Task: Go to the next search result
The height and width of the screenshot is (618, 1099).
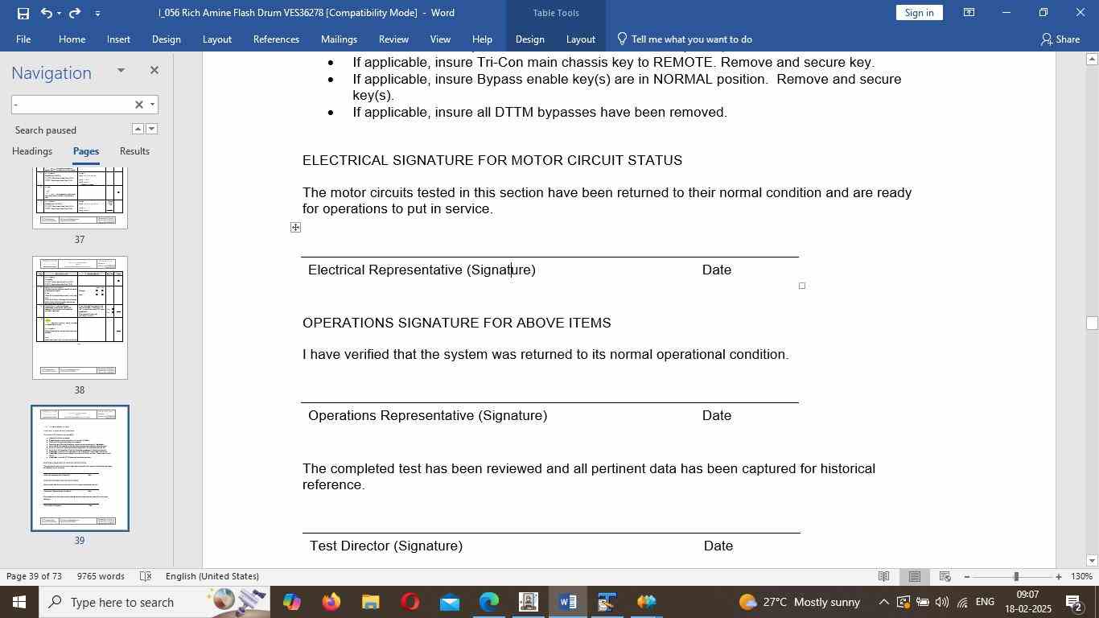Action: (151, 129)
